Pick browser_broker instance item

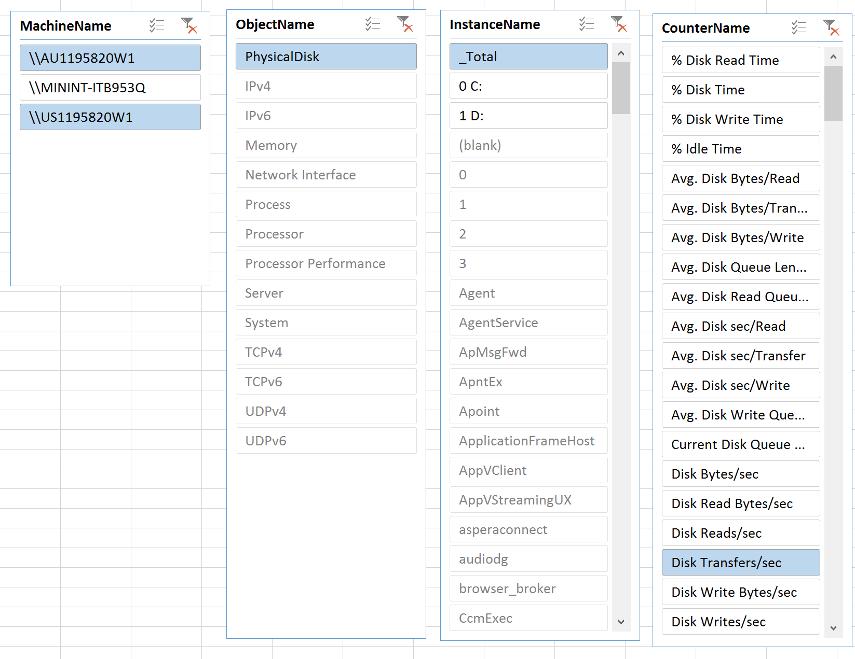point(528,588)
